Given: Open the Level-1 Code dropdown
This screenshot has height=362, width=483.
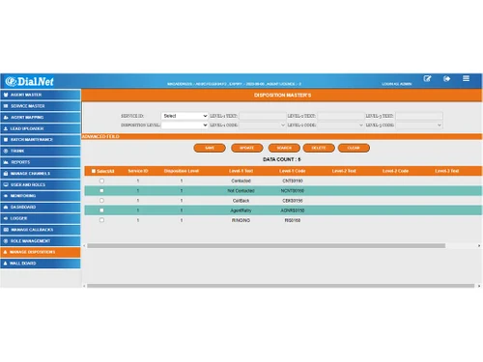Looking at the screenshot, I should [x=263, y=125].
